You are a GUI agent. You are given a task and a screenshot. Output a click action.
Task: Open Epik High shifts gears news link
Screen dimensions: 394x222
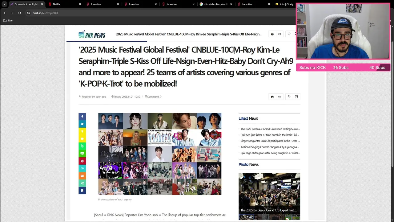coord(270,153)
